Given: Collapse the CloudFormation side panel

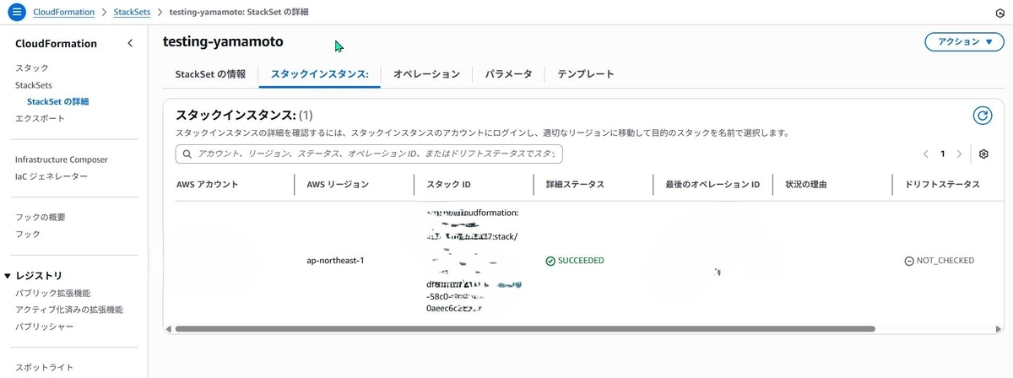Looking at the screenshot, I should 129,43.
